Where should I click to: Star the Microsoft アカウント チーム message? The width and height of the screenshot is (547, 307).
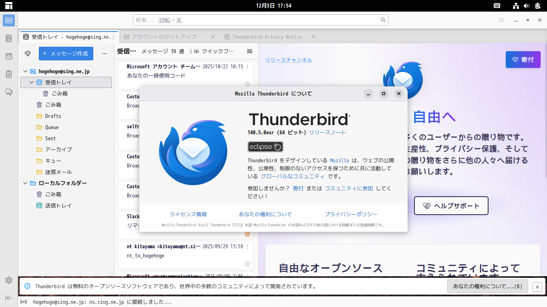point(247,84)
